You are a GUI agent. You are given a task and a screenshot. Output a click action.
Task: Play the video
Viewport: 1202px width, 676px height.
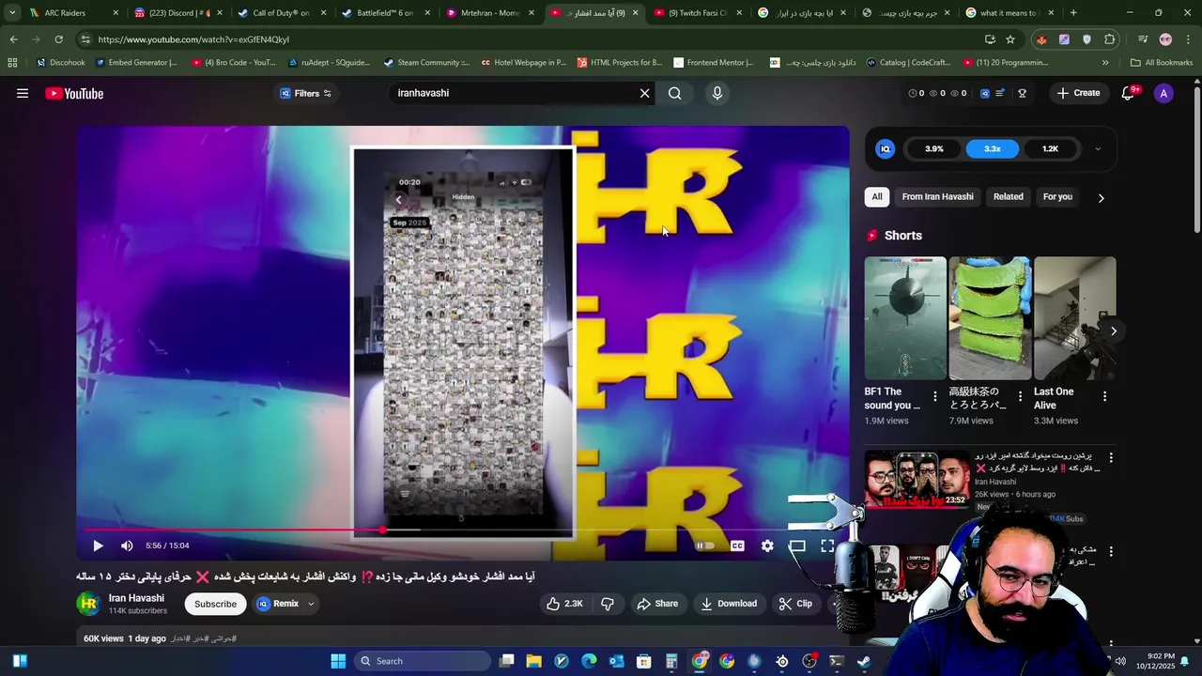(x=98, y=545)
